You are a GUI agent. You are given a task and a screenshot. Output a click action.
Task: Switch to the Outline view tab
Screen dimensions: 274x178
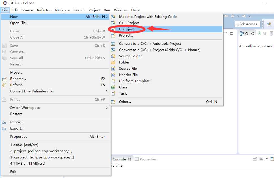pos(244,33)
